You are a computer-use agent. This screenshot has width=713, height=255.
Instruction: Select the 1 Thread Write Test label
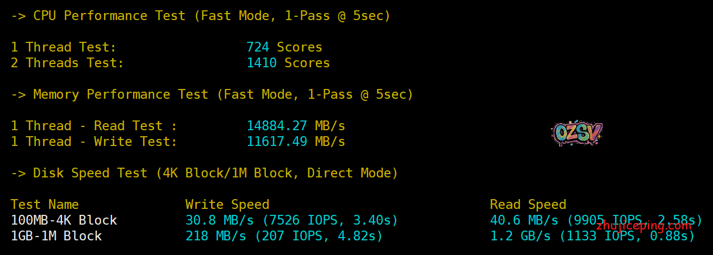[94, 142]
